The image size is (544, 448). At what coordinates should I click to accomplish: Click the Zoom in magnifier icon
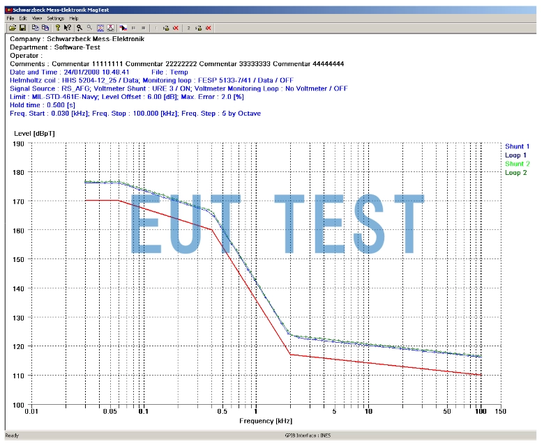(x=80, y=28)
